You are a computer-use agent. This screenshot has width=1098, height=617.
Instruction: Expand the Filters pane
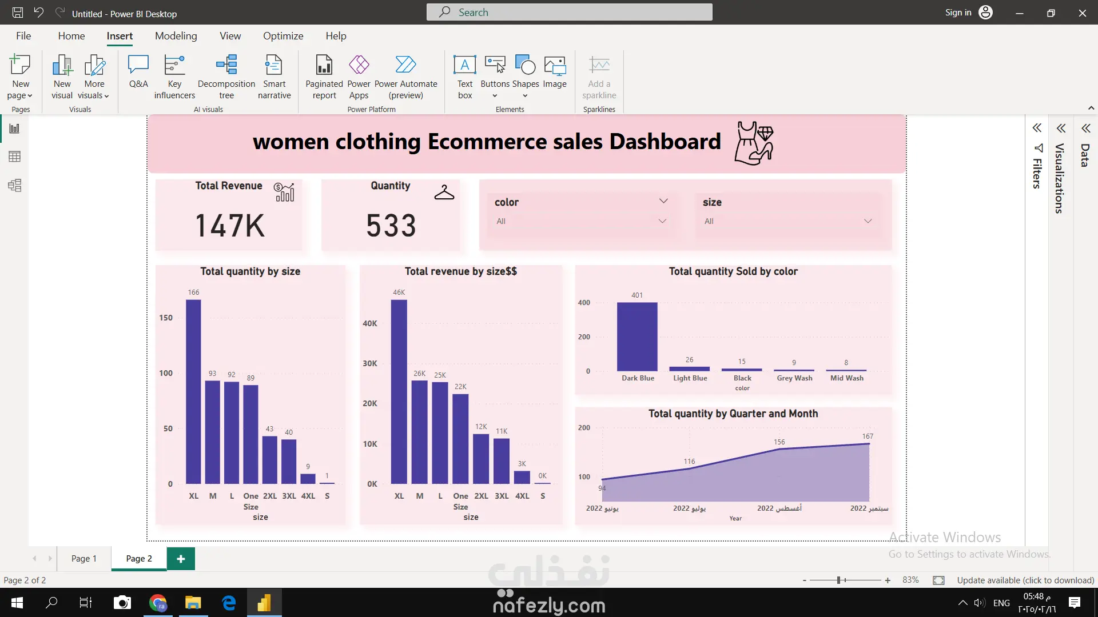(1037, 128)
